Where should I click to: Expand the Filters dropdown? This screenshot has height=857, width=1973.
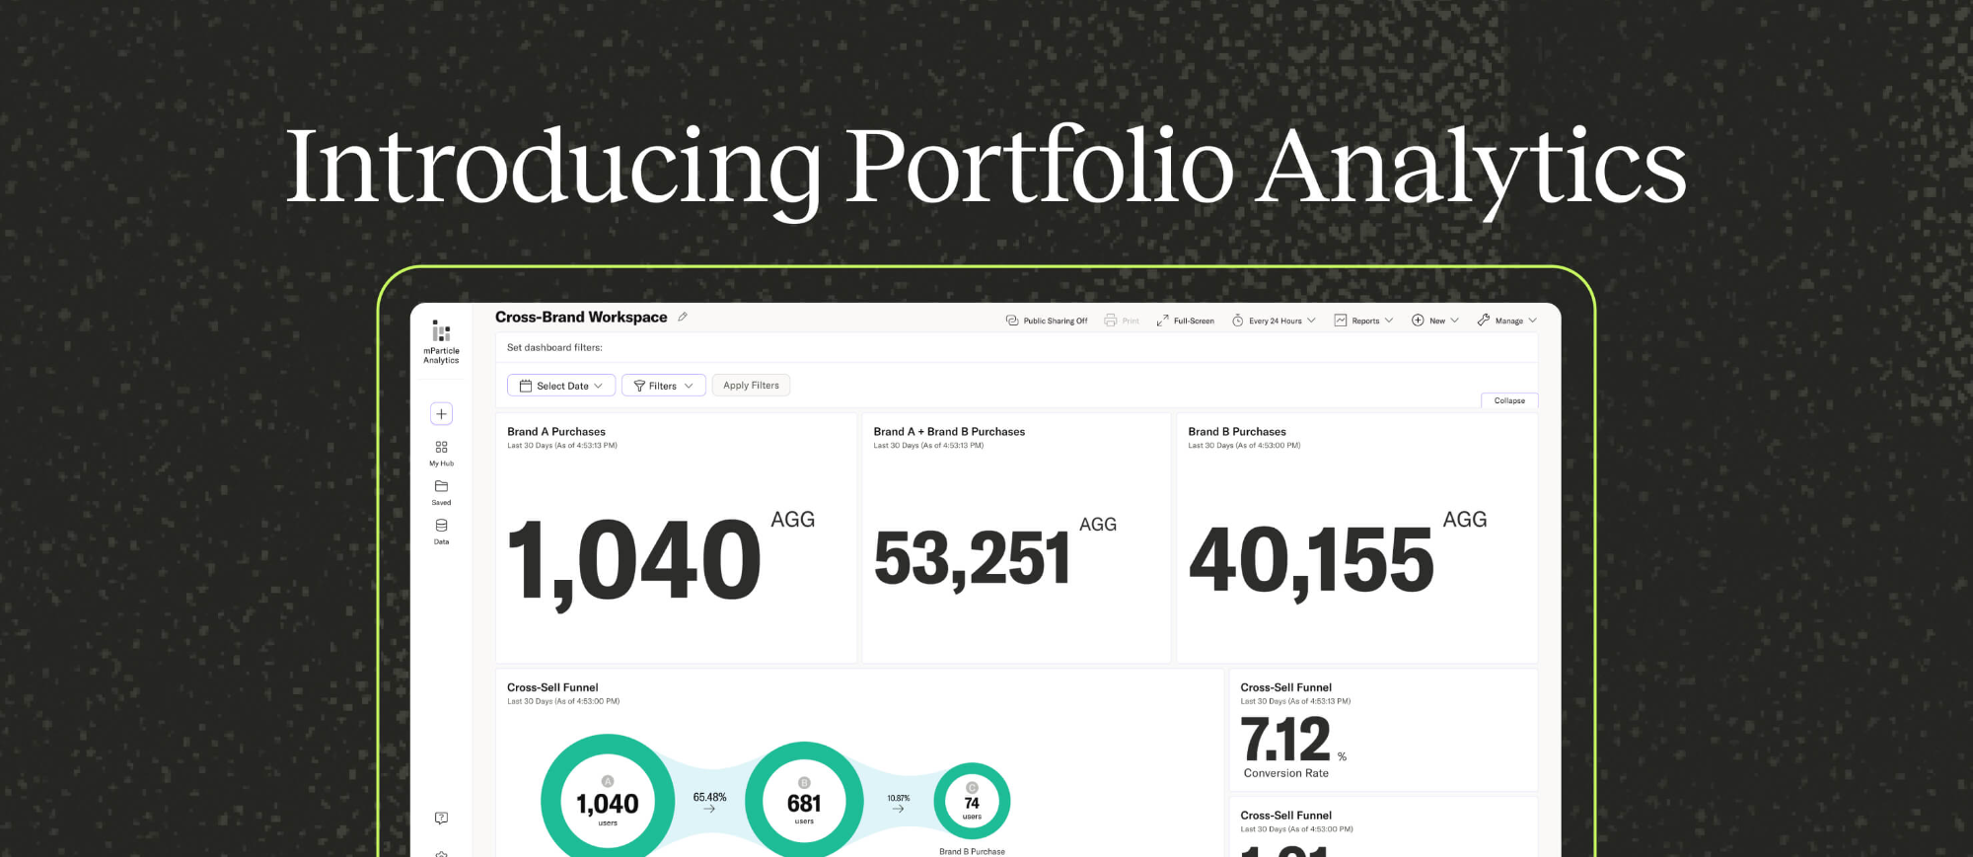[663, 386]
